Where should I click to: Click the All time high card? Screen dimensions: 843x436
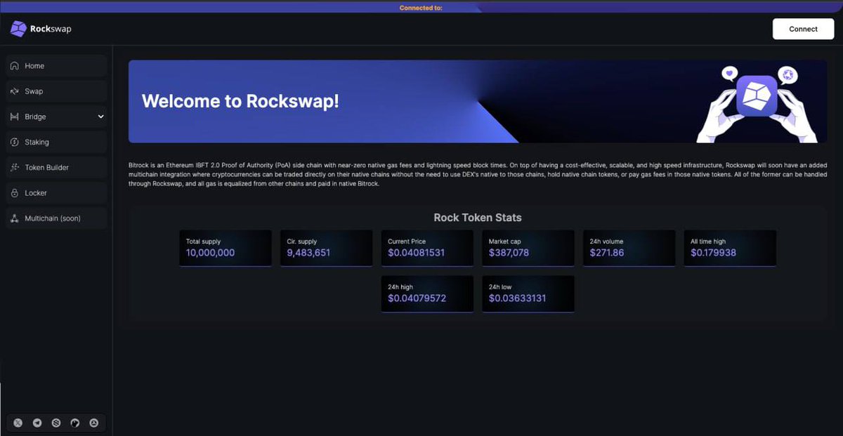coord(731,249)
